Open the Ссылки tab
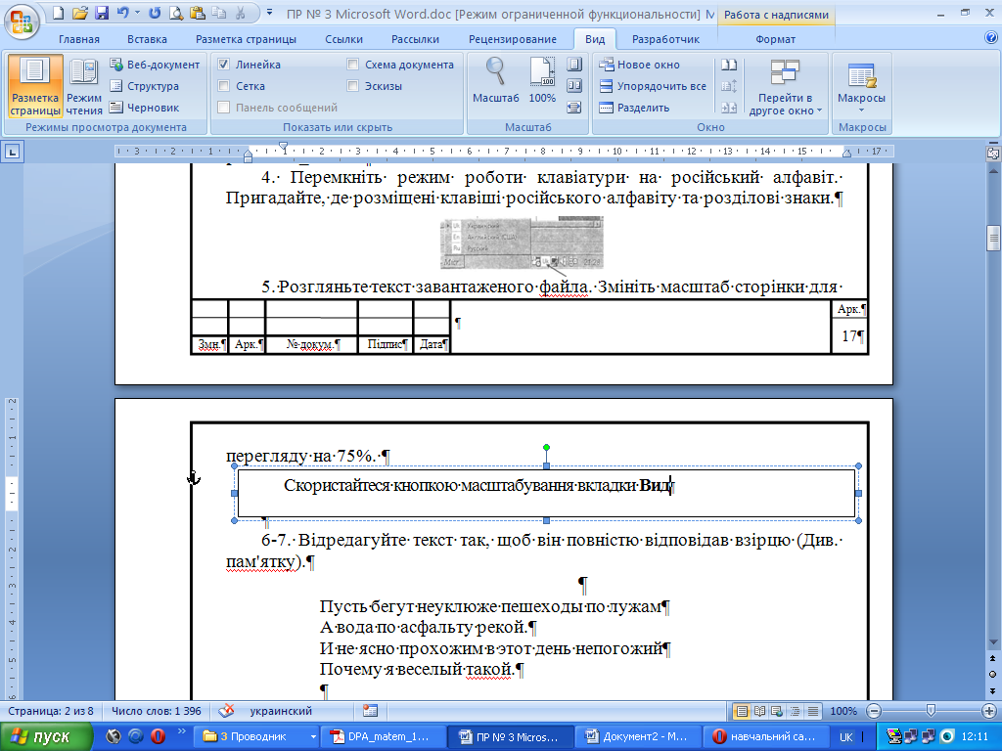Viewport: 1002px width, 751px height. pos(343,39)
